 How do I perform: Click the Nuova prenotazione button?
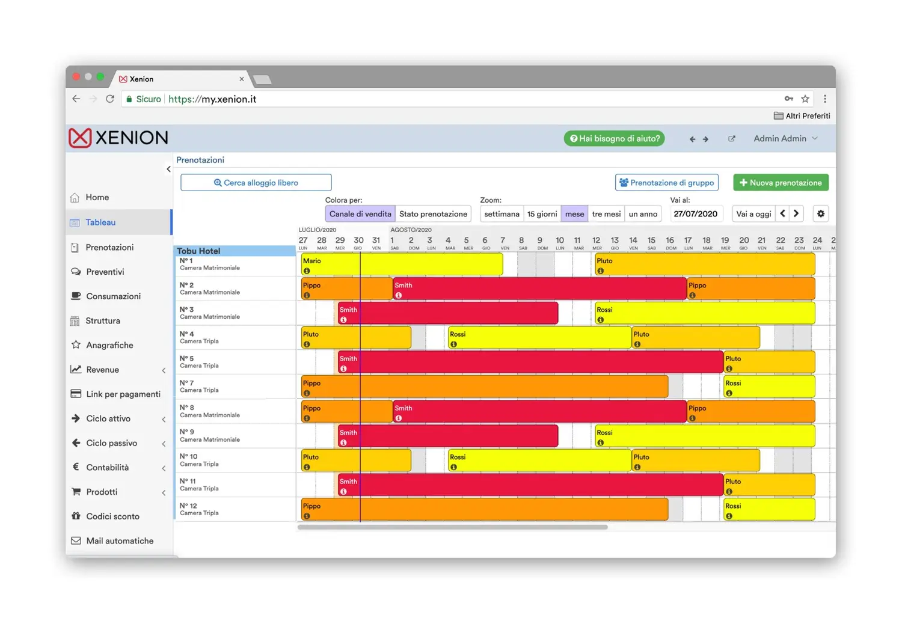780,183
